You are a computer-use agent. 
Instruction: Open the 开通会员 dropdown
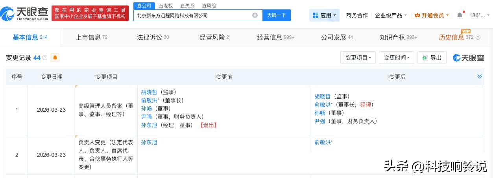(432, 15)
